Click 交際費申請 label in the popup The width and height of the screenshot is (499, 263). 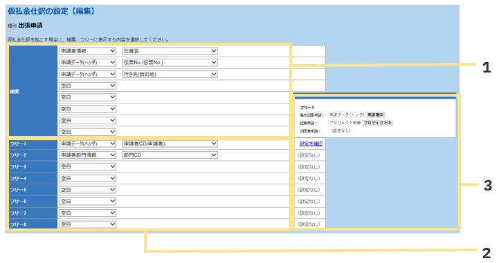click(x=309, y=130)
